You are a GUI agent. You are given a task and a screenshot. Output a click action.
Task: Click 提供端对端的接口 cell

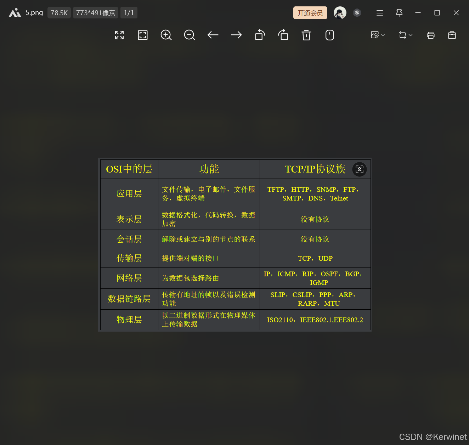point(209,258)
